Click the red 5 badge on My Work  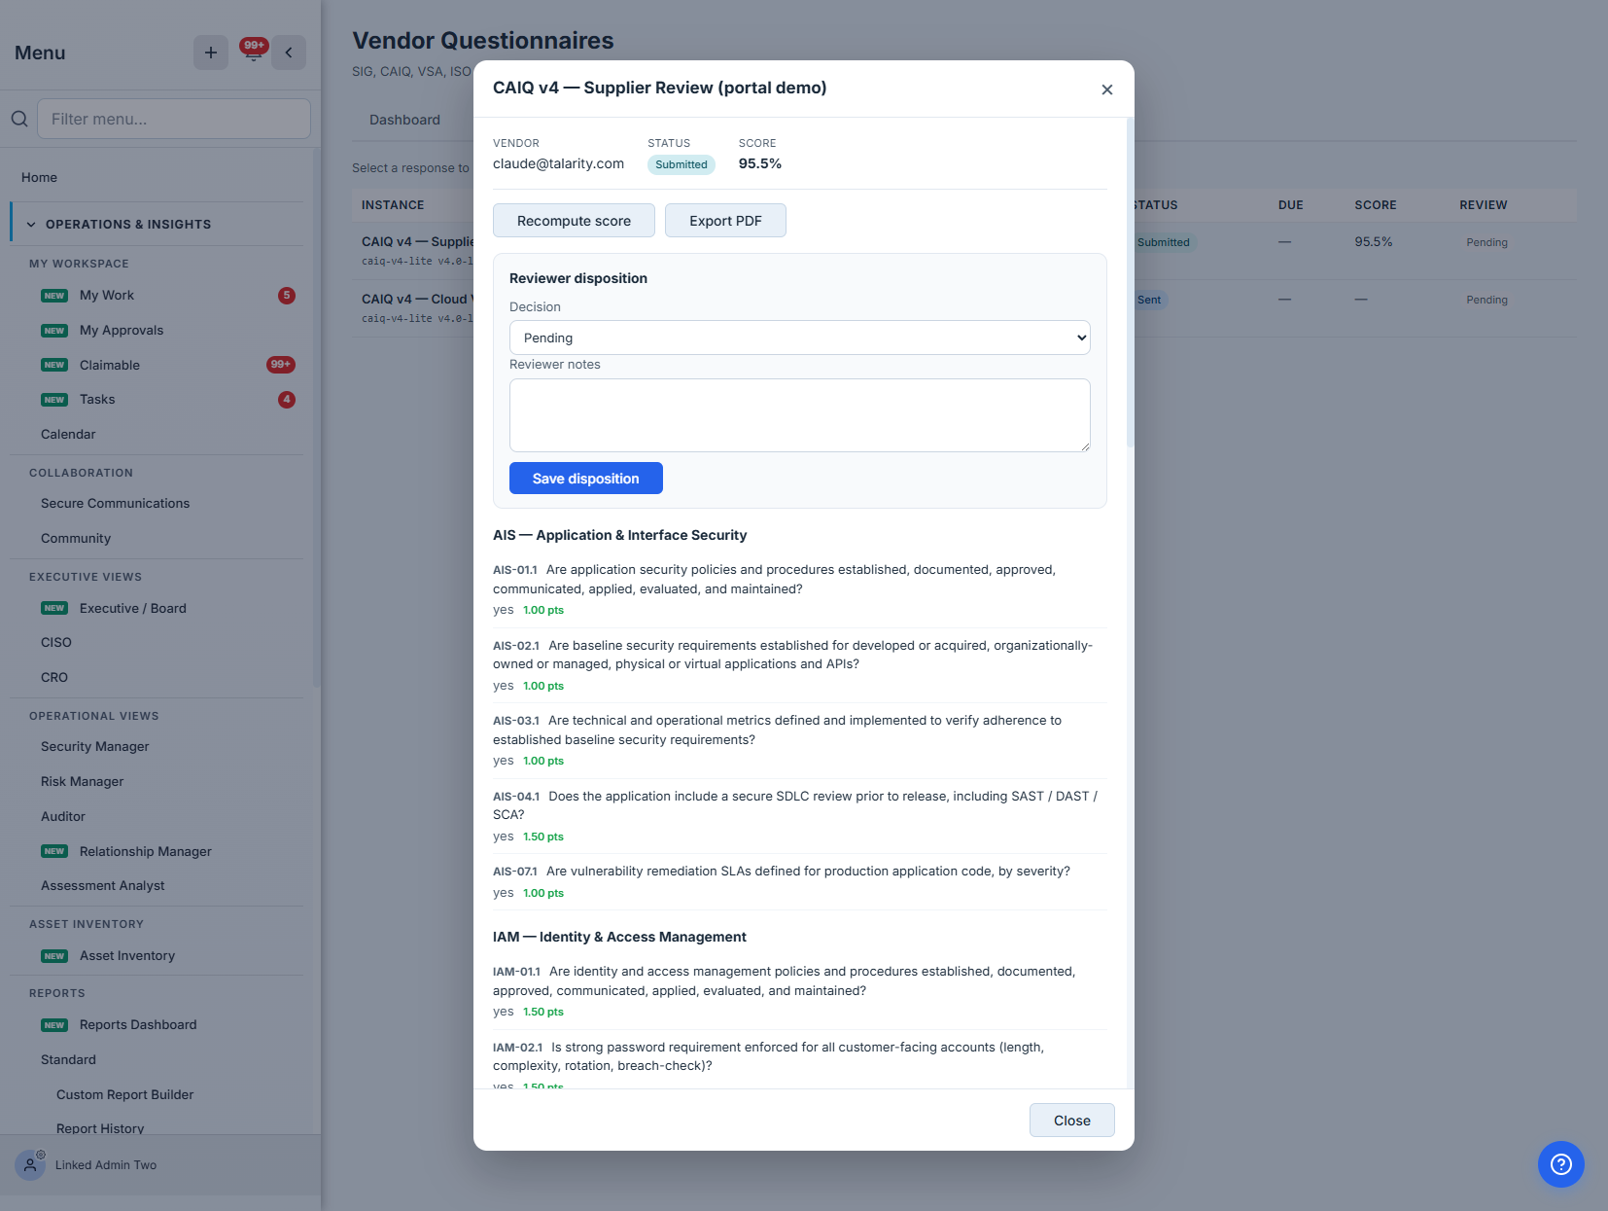click(287, 296)
